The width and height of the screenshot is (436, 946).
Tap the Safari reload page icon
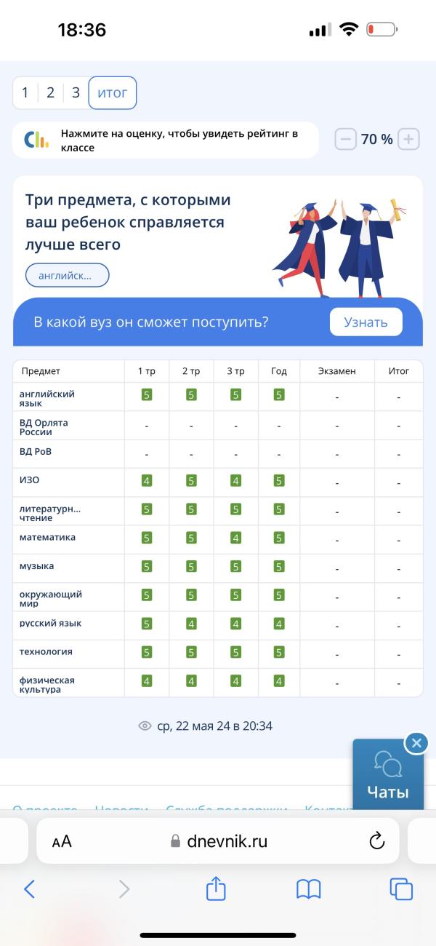click(x=376, y=841)
